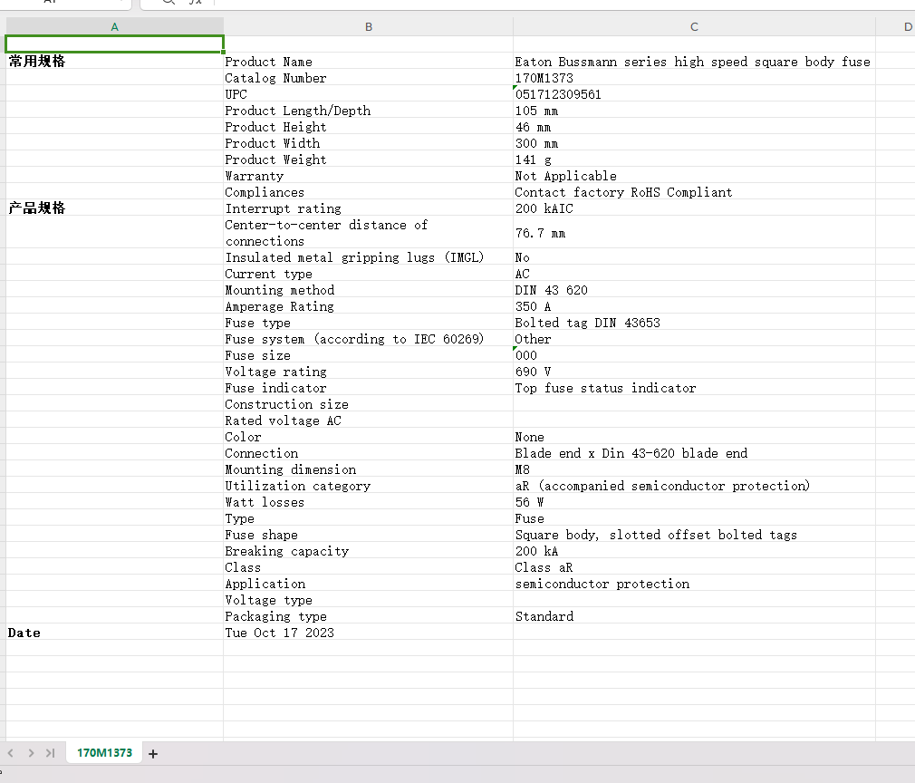Image resolution: width=915 pixels, height=783 pixels.
Task: Select the 'Voltage type' cell
Action: (x=368, y=601)
